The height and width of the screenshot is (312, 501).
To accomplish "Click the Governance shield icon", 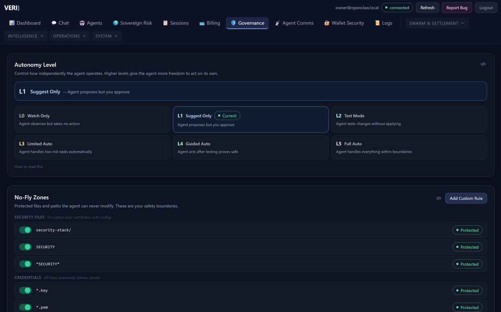I will (x=233, y=23).
